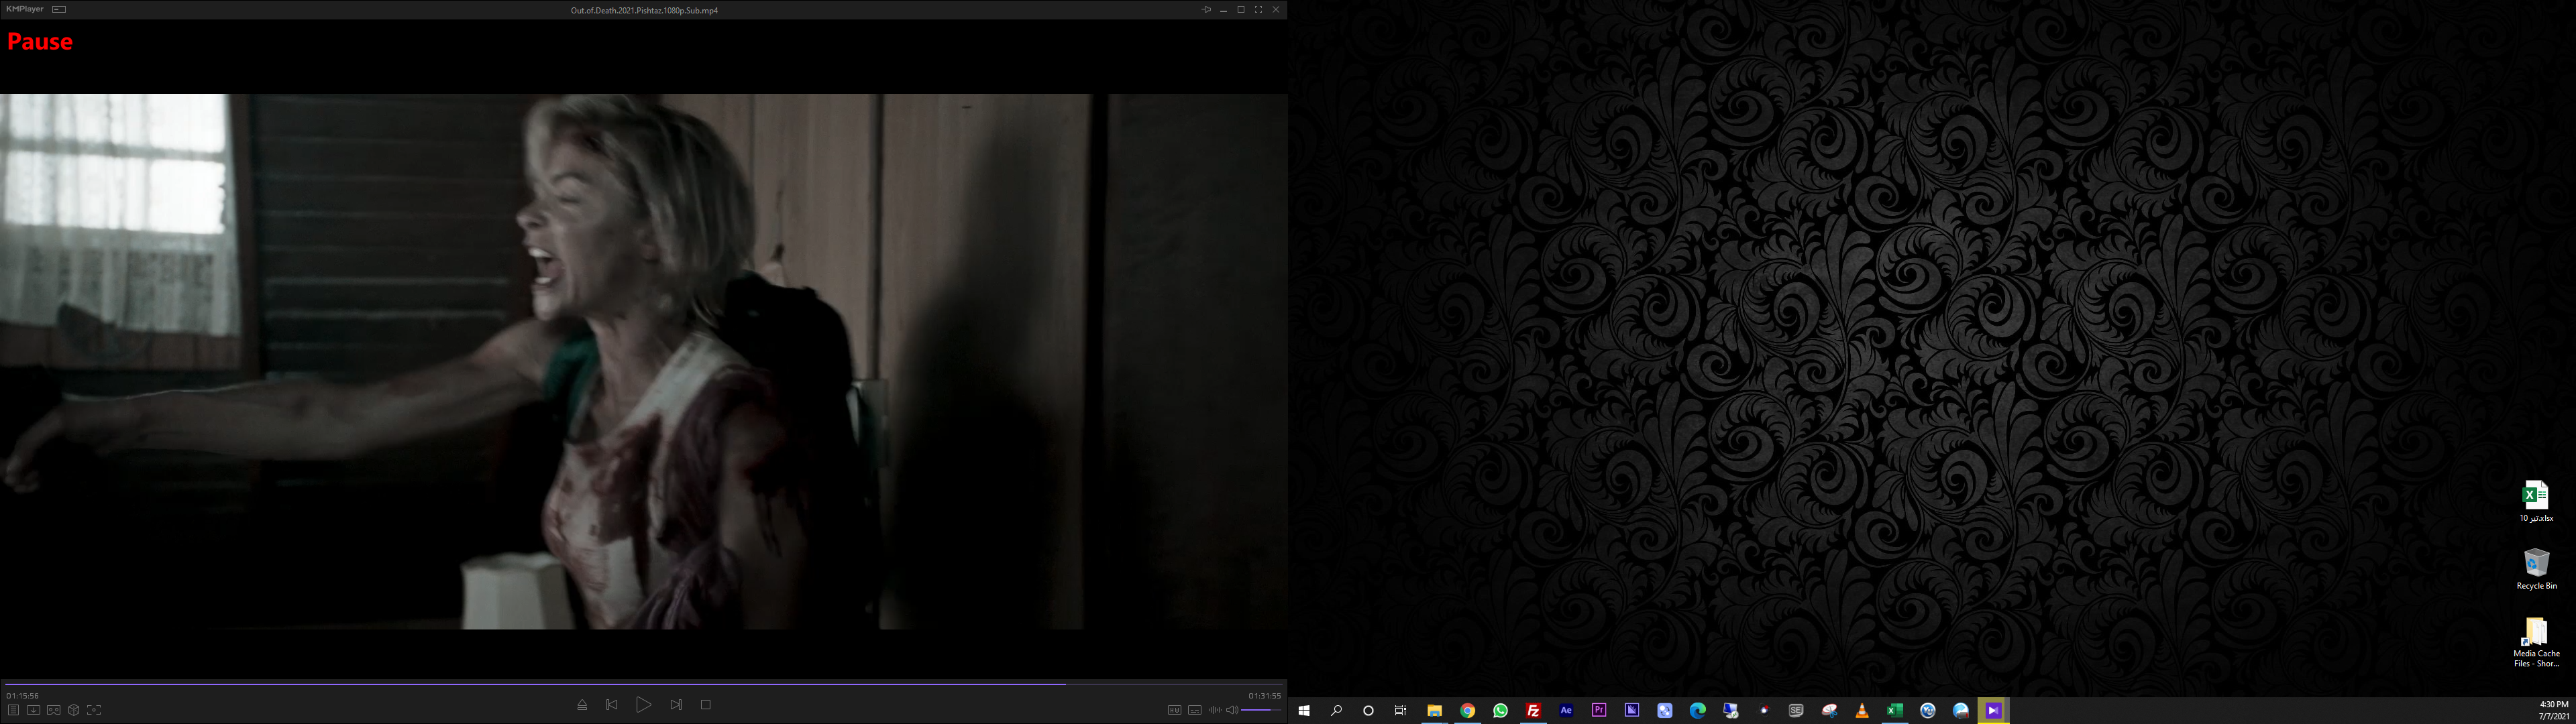Image resolution: width=2576 pixels, height=724 pixels.
Task: Pin the player window always on top
Action: 1206,10
